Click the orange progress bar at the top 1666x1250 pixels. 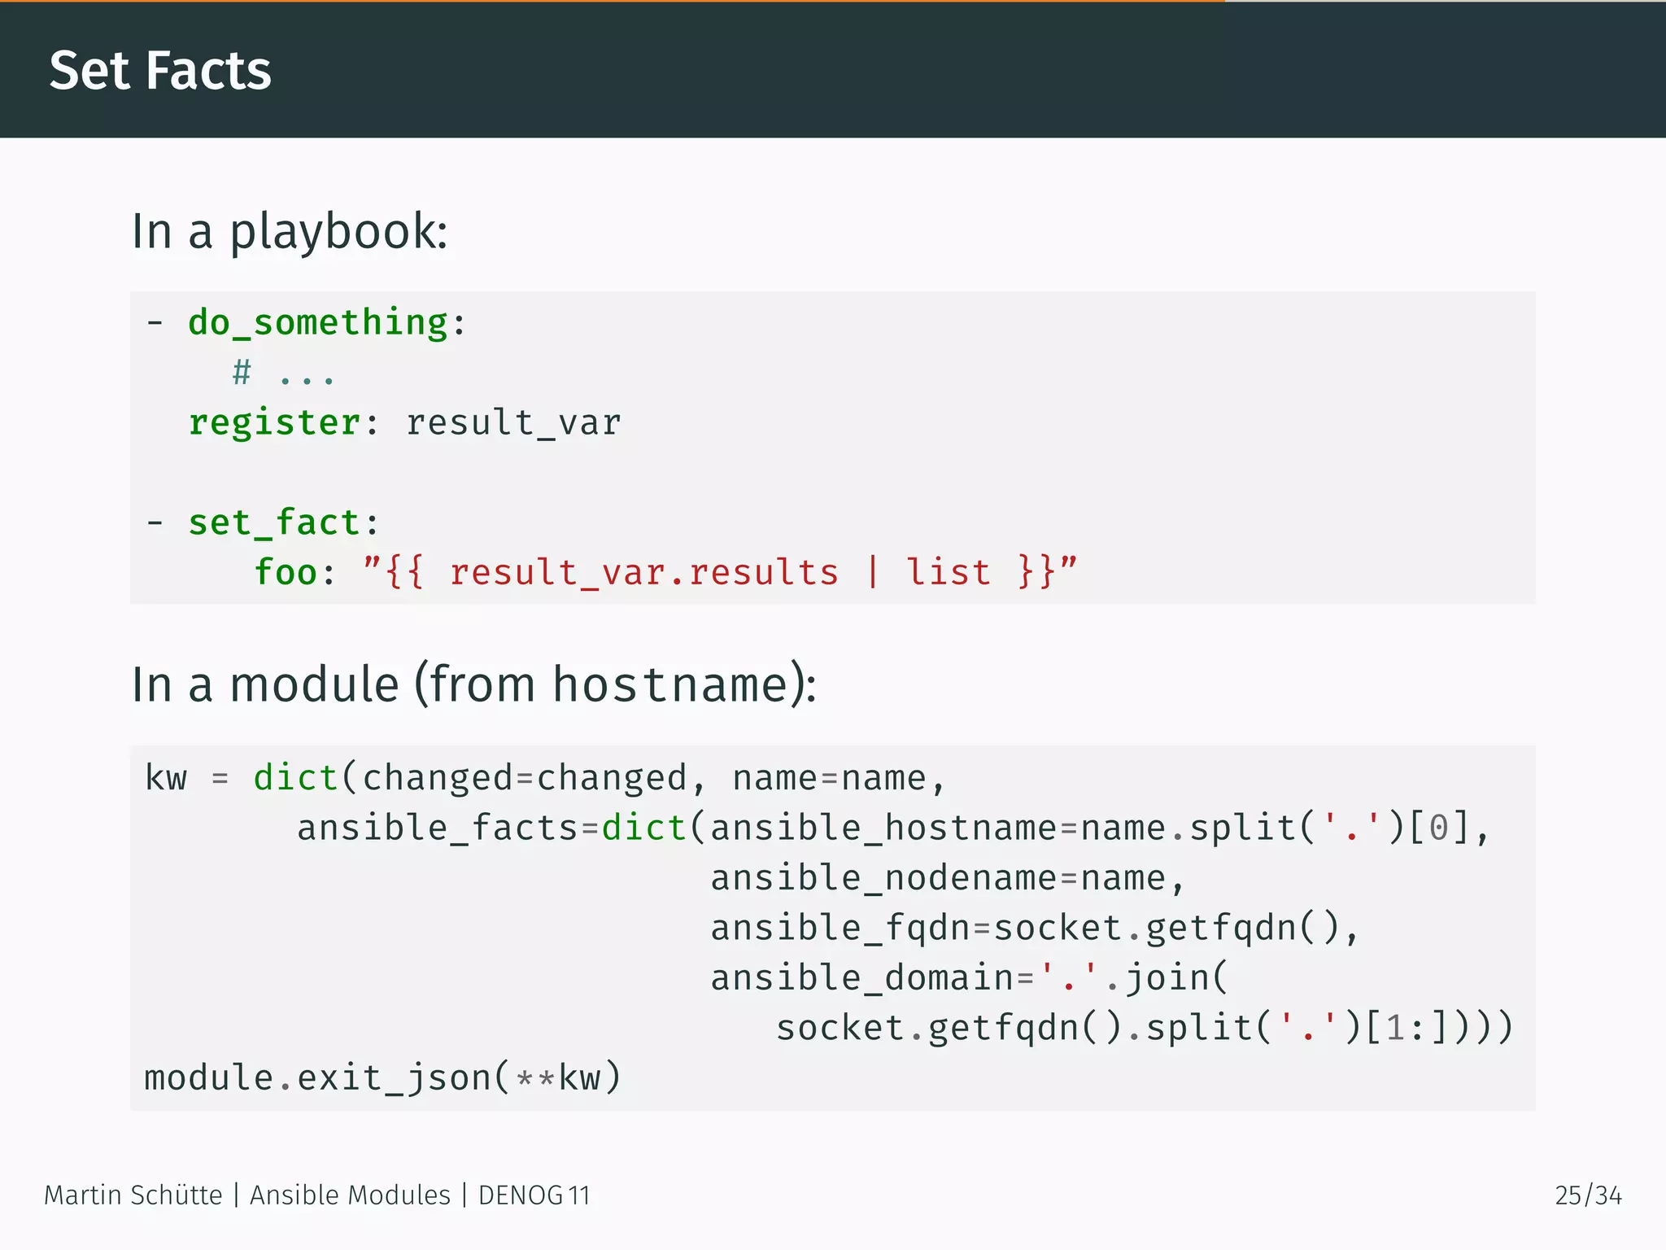tap(612, 2)
